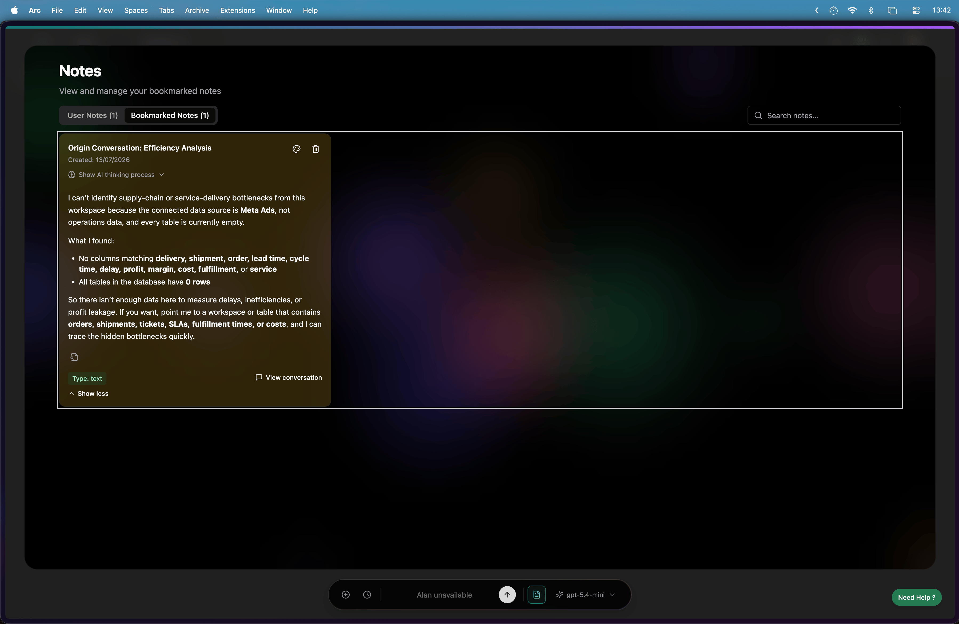Open Bluetooth menu bar icon

(871, 10)
